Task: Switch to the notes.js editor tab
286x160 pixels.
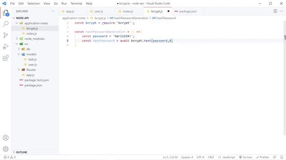Action: pos(129,11)
